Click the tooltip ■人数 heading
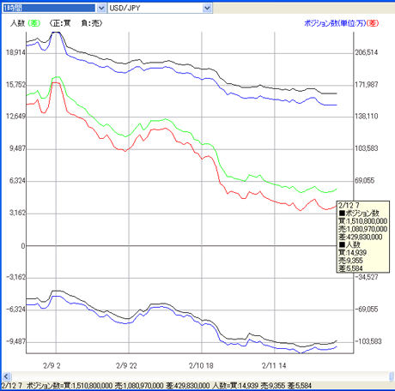395x391 pixels. coord(349,244)
